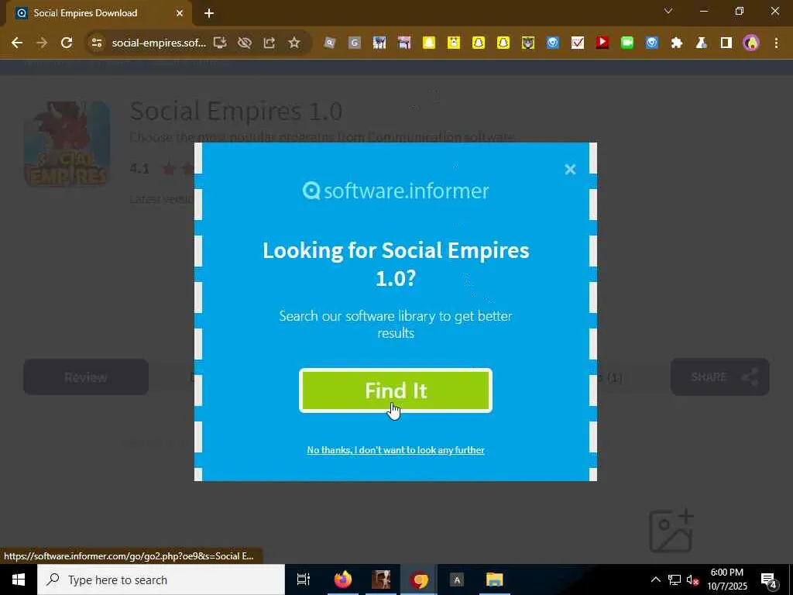Click the add image icon at page bottom
This screenshot has width=793, height=595.
click(x=671, y=531)
